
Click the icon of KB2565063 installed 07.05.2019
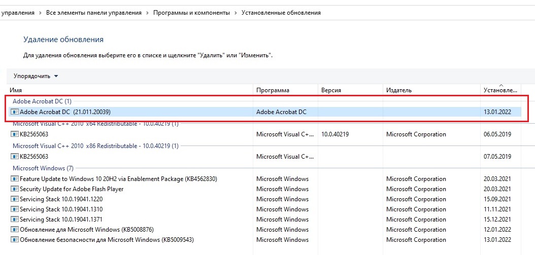[14, 157]
